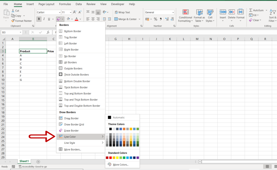Viewport: 277px width, 170px height.
Task: Open More Colors dialog
Action: pyautogui.click(x=120, y=165)
